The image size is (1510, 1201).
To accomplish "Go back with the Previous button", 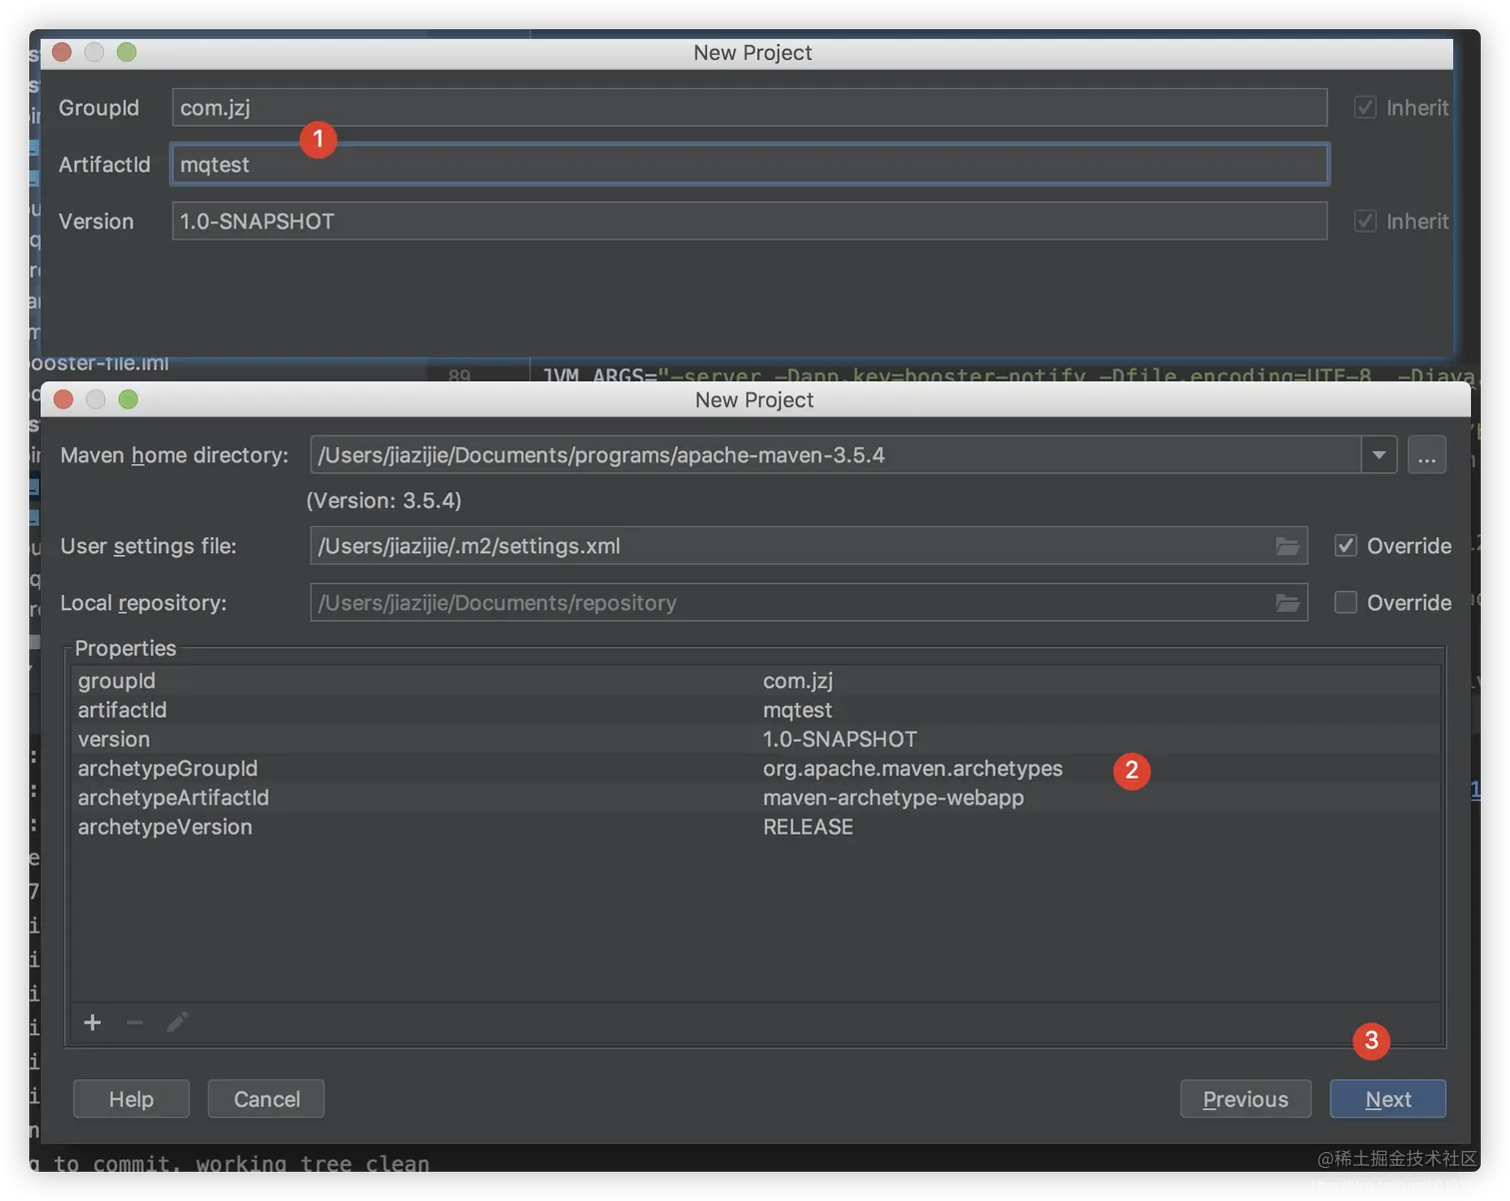I will (1245, 1099).
